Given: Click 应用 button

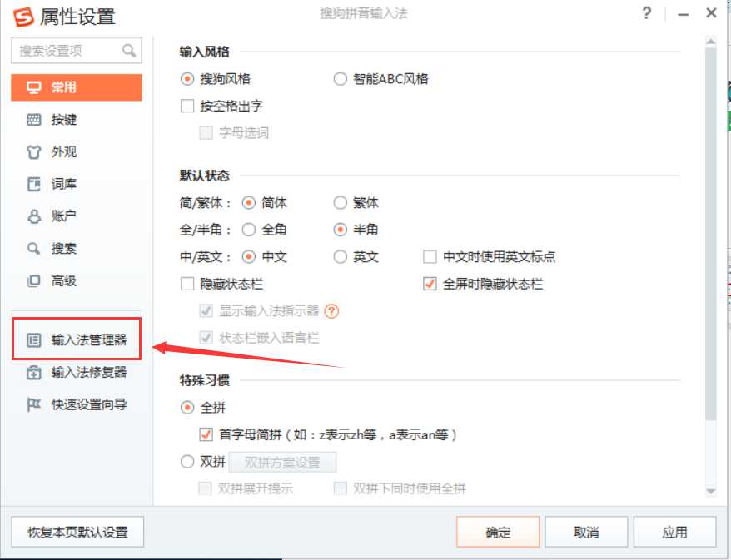Looking at the screenshot, I should point(674,532).
